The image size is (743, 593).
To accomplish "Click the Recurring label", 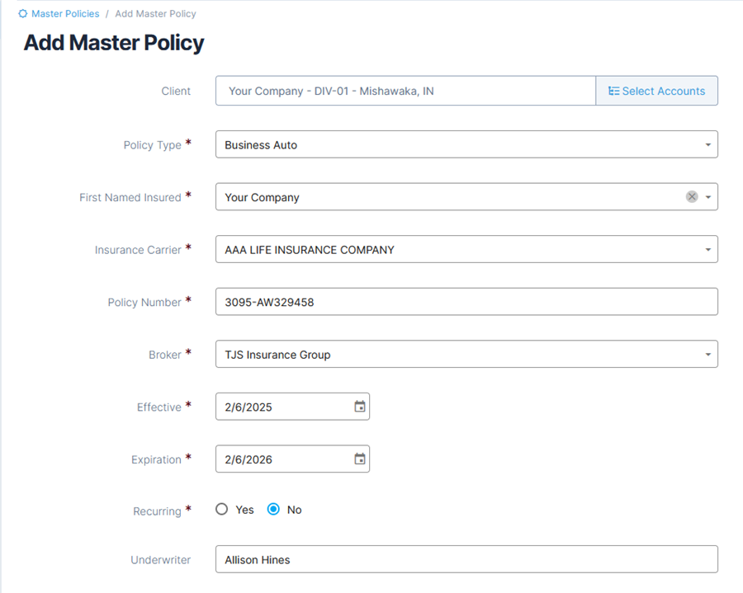I will click(x=158, y=511).
